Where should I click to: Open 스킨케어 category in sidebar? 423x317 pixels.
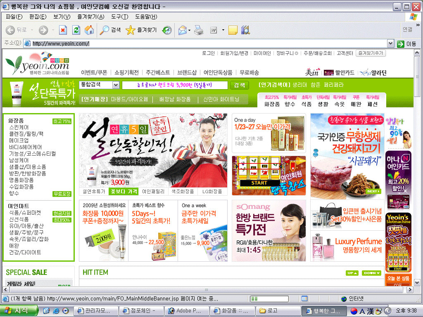pyautogui.click(x=19, y=127)
